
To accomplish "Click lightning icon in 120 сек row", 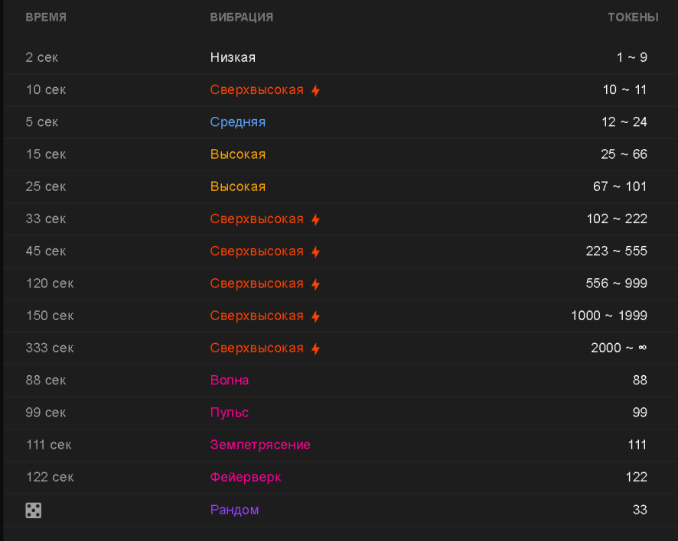I will pos(315,284).
